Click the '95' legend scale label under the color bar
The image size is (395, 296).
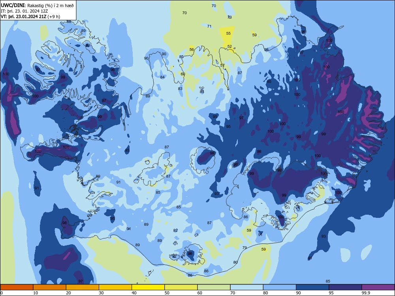pyautogui.click(x=331, y=293)
